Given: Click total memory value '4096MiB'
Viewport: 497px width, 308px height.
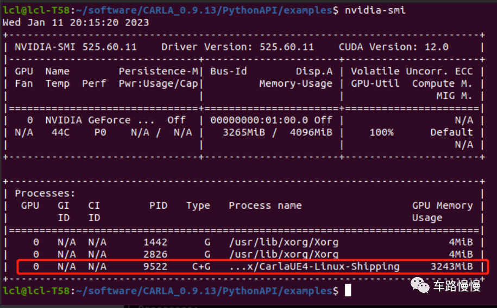Looking at the screenshot, I should click(x=311, y=132).
